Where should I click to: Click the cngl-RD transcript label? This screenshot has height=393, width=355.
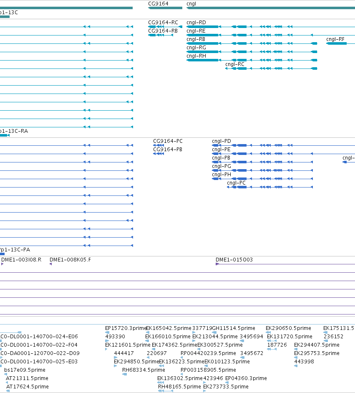[196, 22]
